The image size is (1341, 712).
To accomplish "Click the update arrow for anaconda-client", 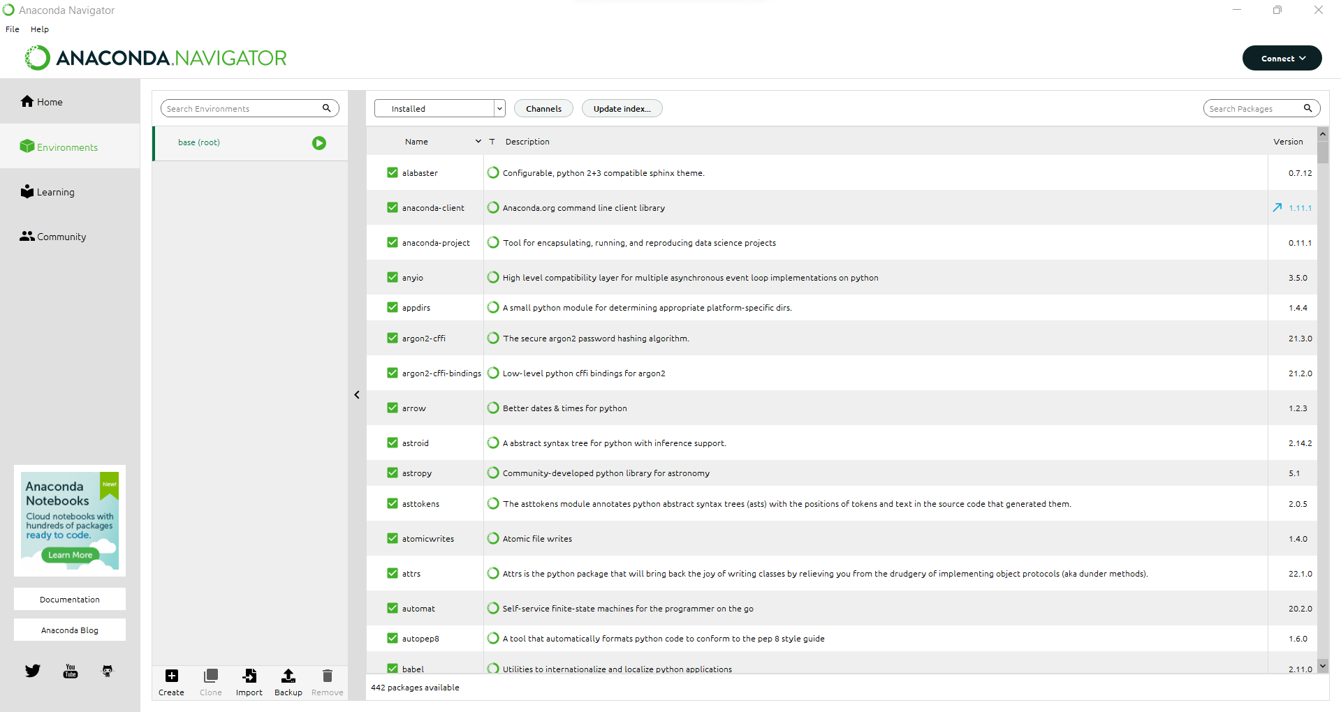I will click(1277, 207).
